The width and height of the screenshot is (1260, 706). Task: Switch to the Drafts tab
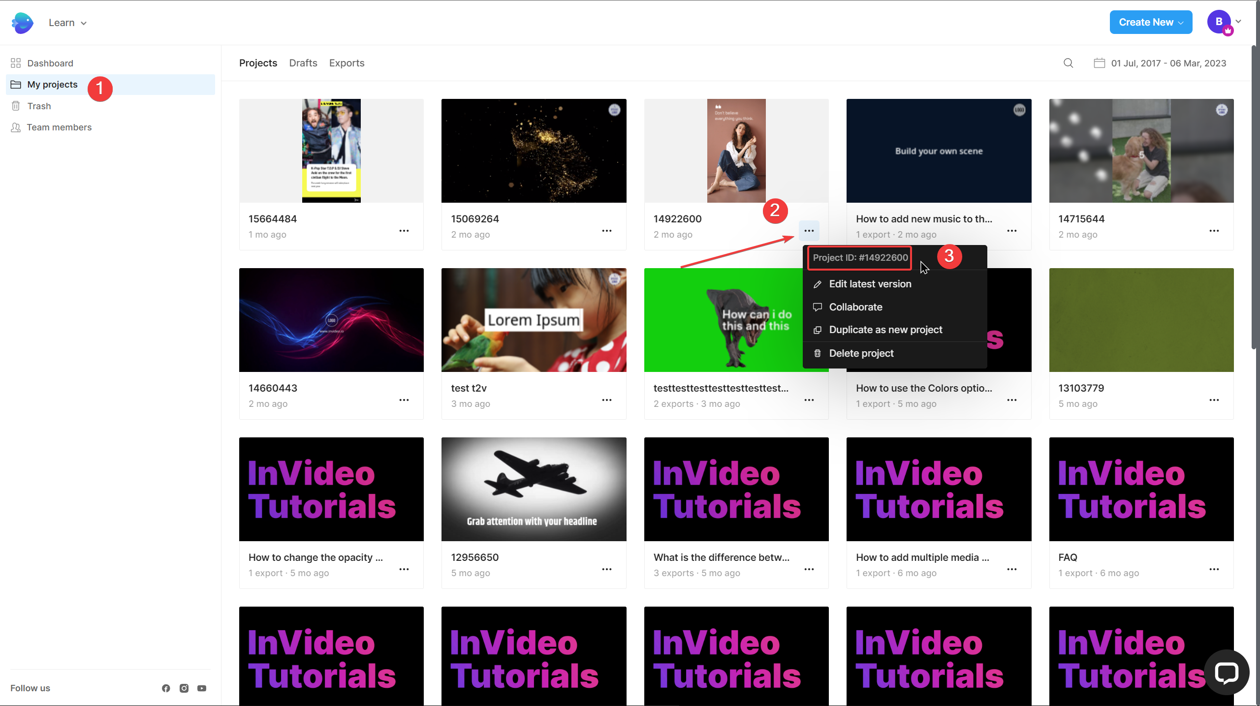303,63
